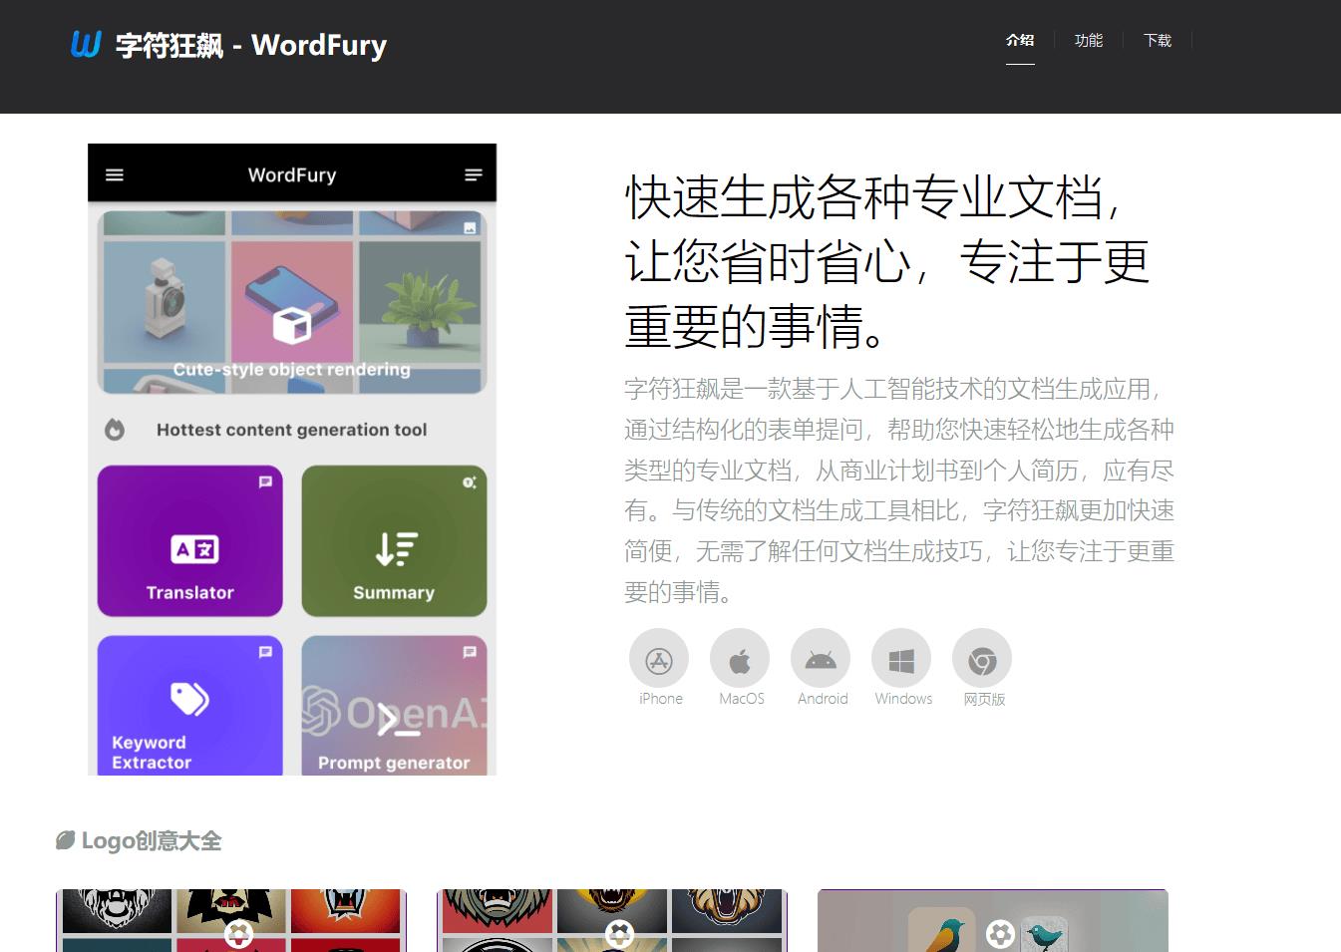Image resolution: width=1341 pixels, height=952 pixels.
Task: Open the filter menu at WordFury top-right
Action: (x=472, y=174)
